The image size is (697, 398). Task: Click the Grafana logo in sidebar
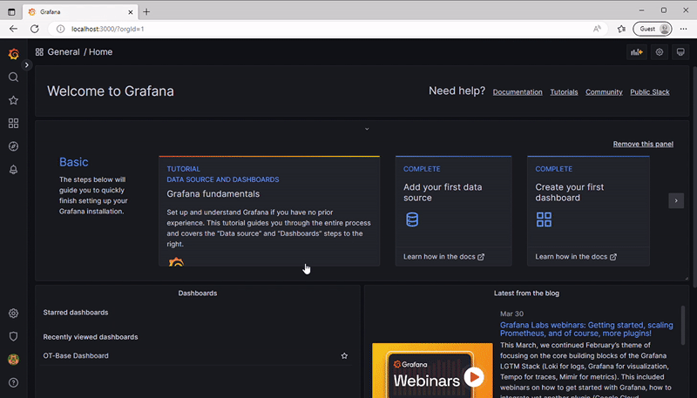click(x=13, y=54)
